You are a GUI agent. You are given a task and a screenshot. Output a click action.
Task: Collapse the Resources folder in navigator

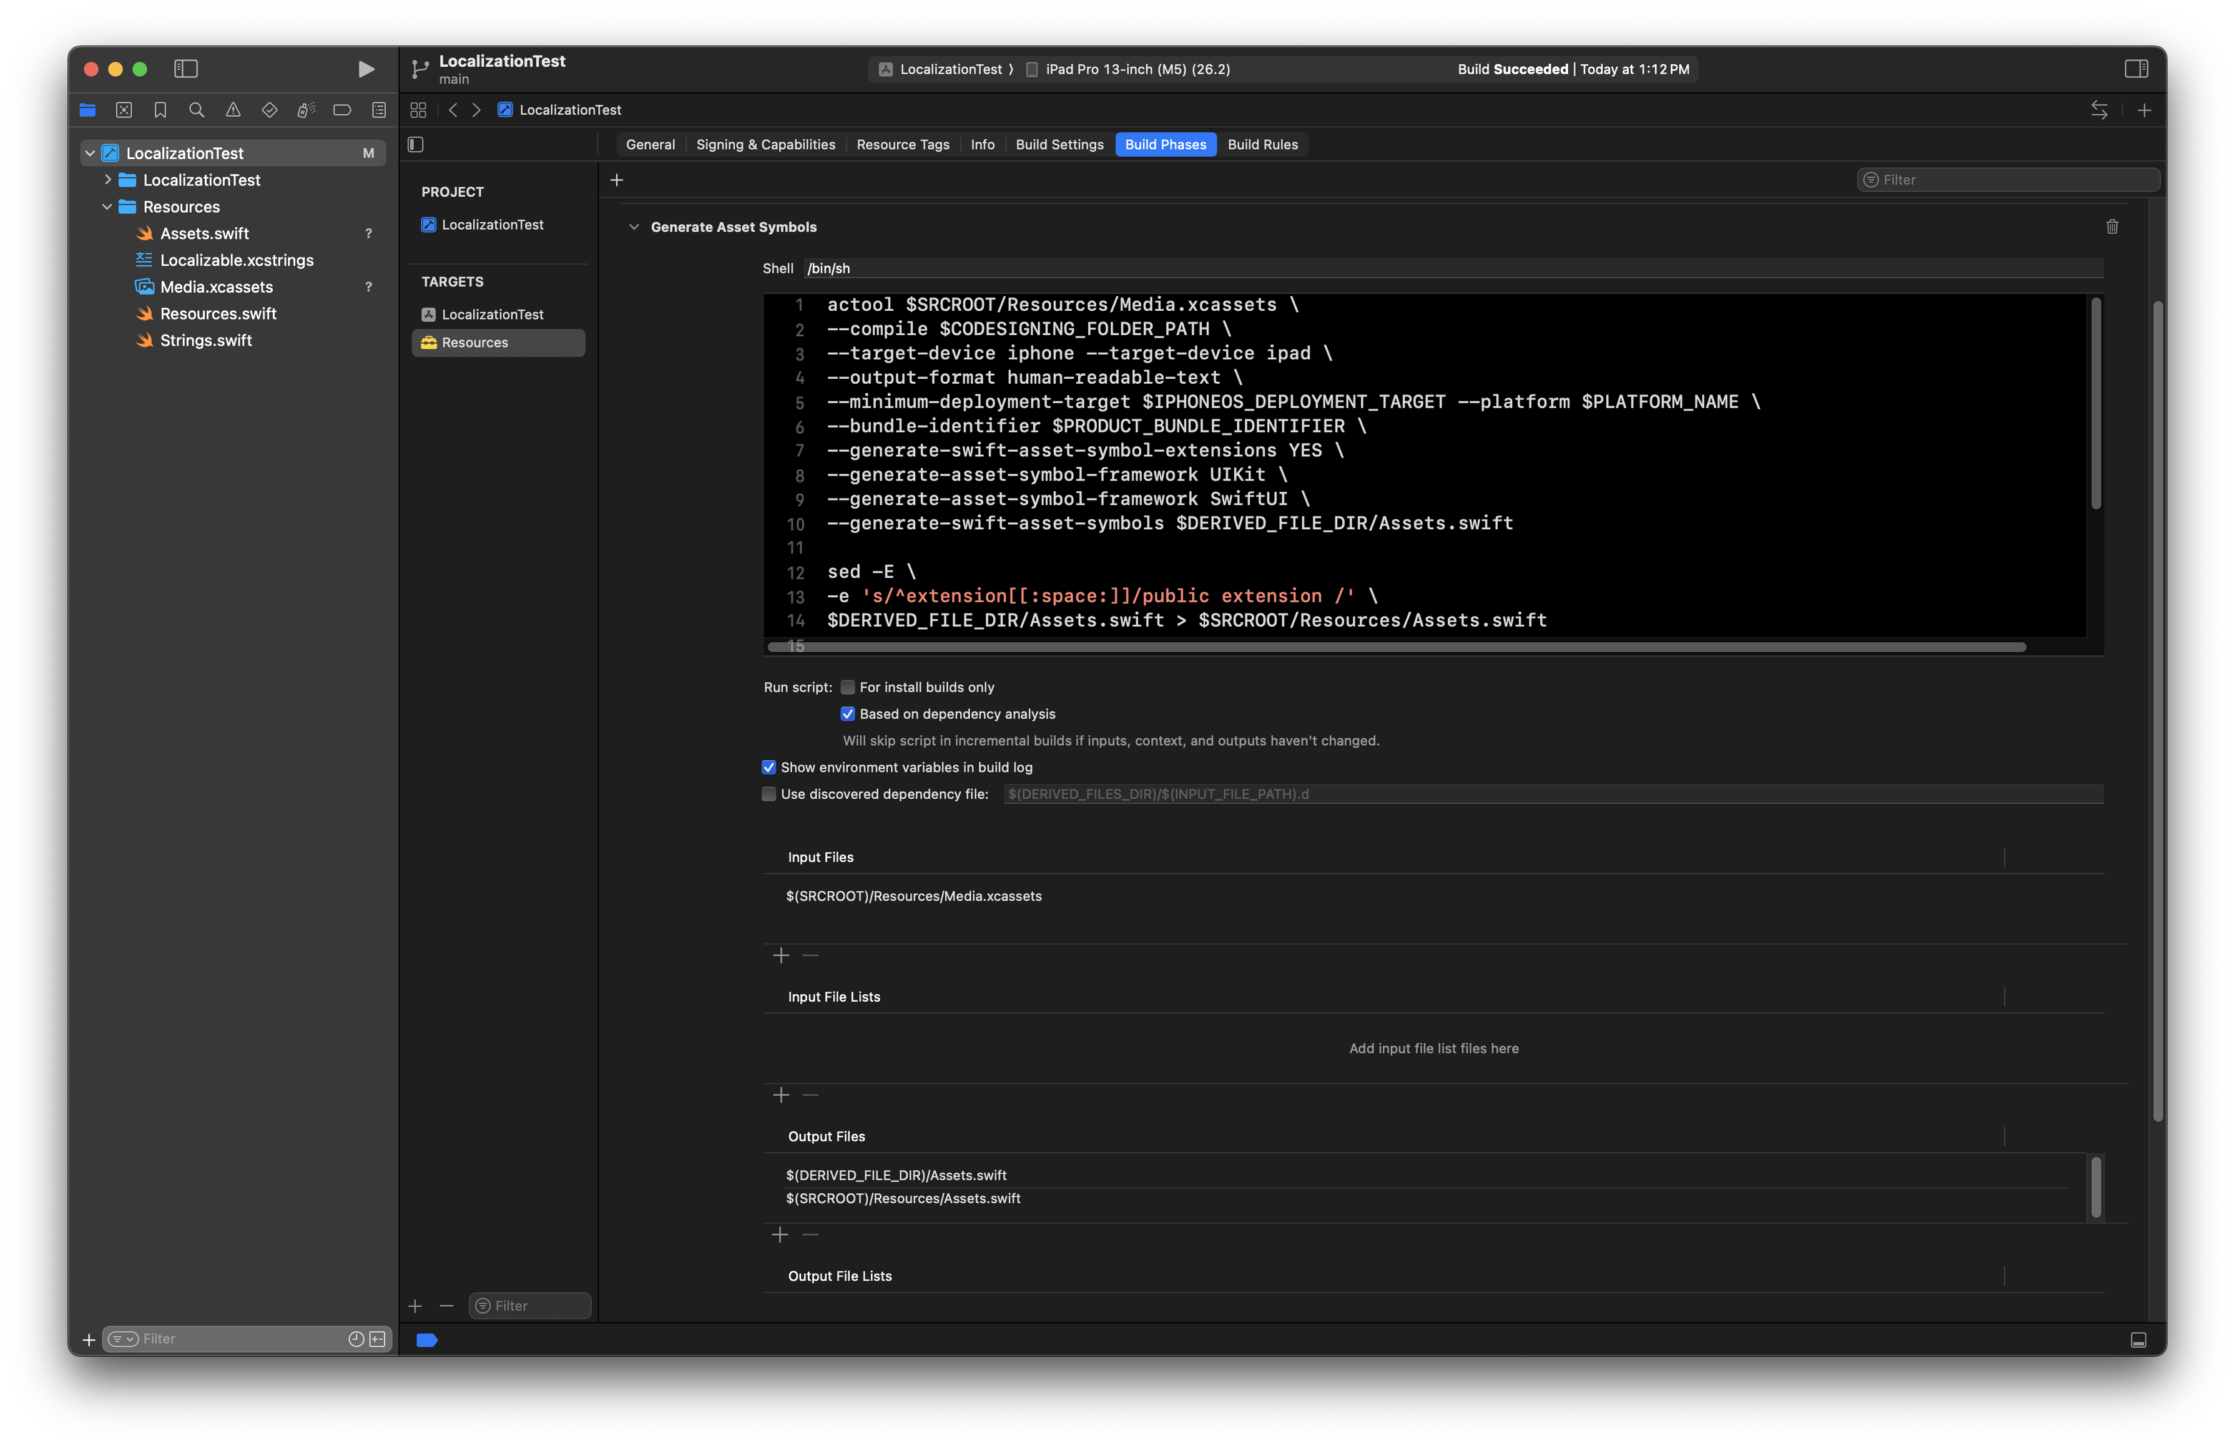tap(107, 207)
